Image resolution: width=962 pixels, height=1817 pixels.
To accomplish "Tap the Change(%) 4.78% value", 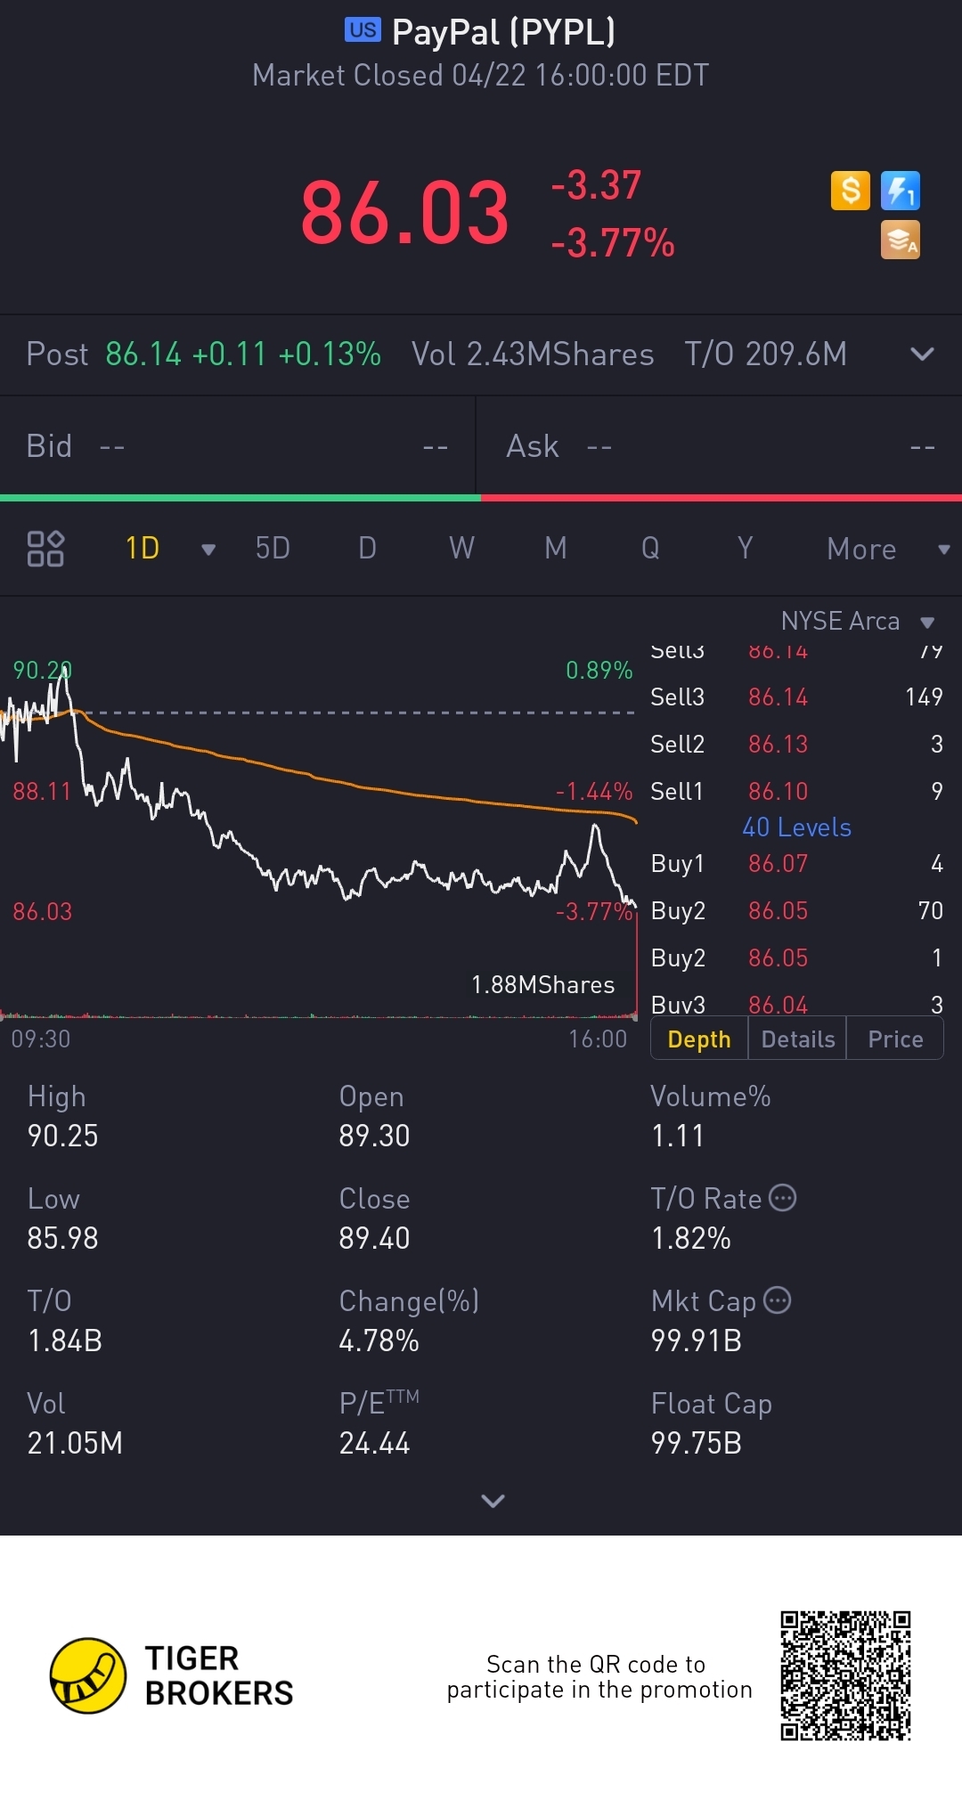I will [379, 1340].
